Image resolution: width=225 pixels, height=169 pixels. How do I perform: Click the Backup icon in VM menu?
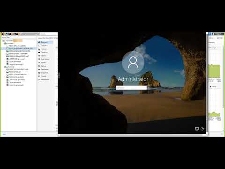click(x=39, y=66)
